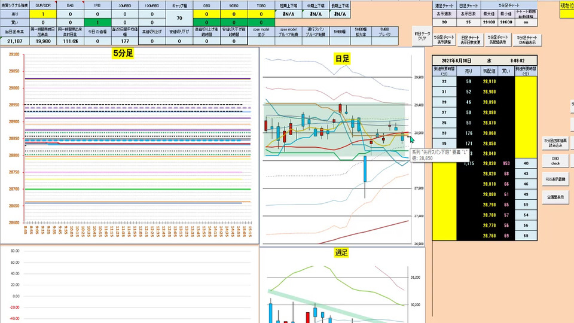The width and height of the screenshot is (574, 323).
Task: Click the 日足チャート header cell
Action: 468,5
